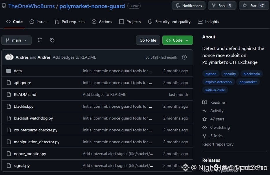Select the polymarket topic tag
270x175 pixels.
click(x=248, y=82)
